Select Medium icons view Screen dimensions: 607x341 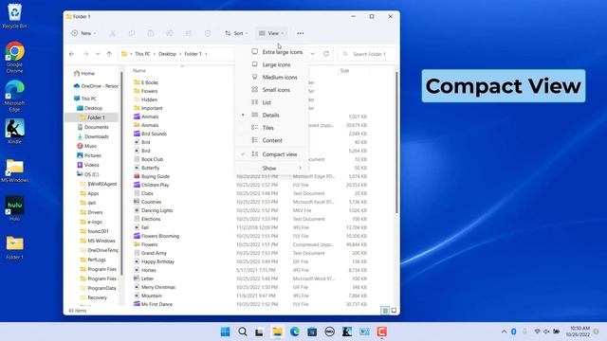(x=271, y=78)
